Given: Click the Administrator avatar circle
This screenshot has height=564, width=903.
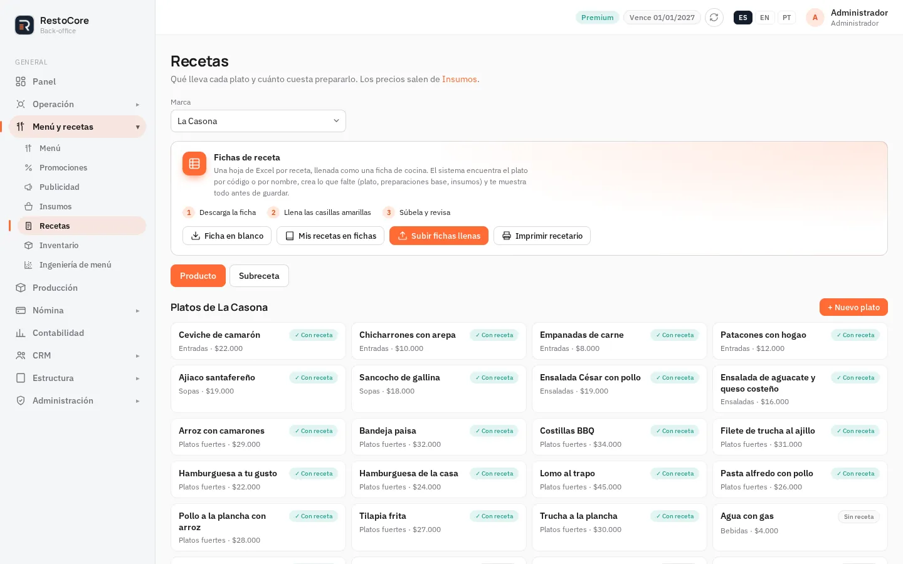Looking at the screenshot, I should point(815,18).
